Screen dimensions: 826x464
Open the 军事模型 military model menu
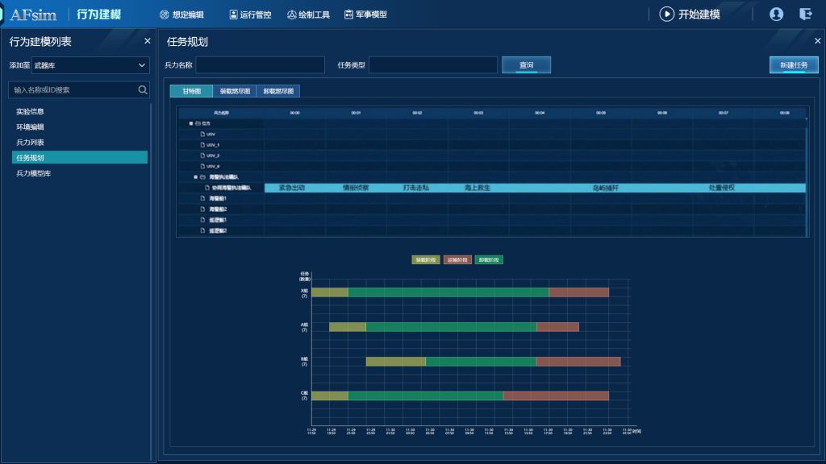365,14
